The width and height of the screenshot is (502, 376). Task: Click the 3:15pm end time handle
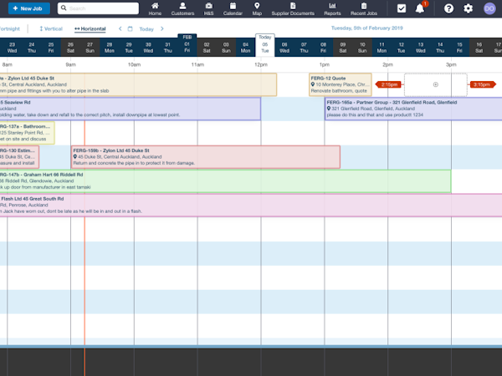[482, 84]
